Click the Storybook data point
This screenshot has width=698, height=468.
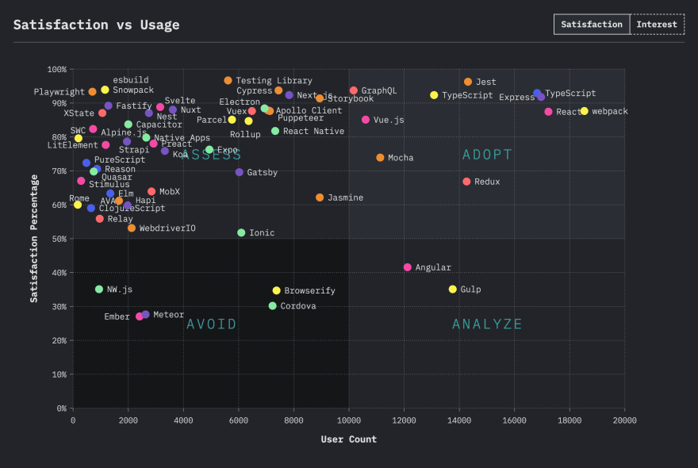[320, 98]
